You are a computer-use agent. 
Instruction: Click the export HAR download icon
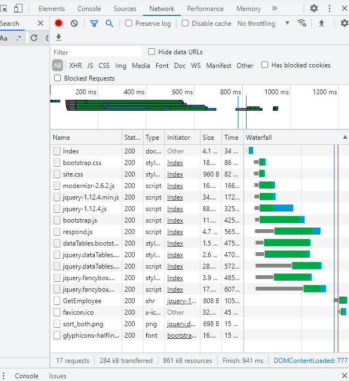tap(59, 37)
